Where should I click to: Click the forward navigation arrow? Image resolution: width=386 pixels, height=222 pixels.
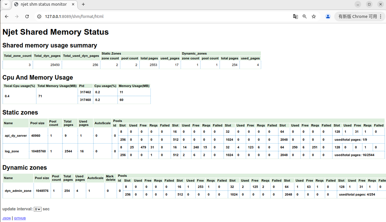tap(17, 17)
